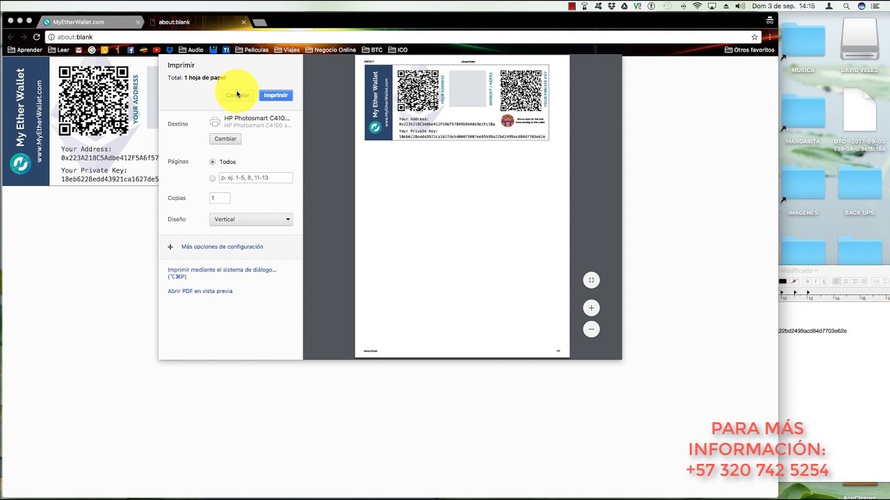Click the Dropbox icon in macOS menu bar
Viewport: 890px width, 500px height.
[x=611, y=6]
